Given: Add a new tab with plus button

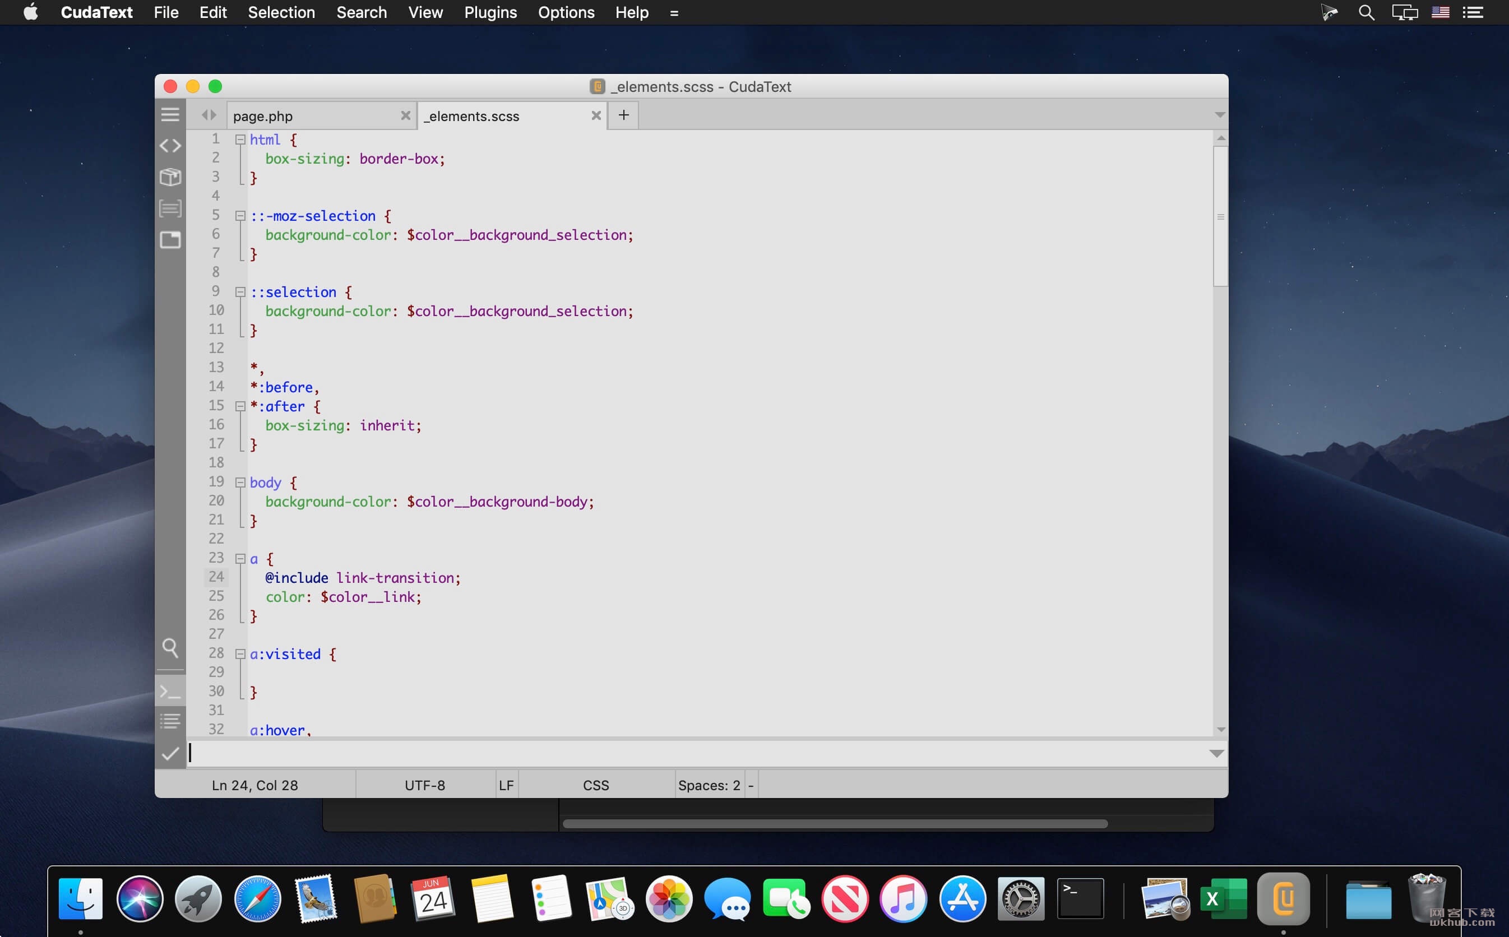Looking at the screenshot, I should pyautogui.click(x=623, y=115).
